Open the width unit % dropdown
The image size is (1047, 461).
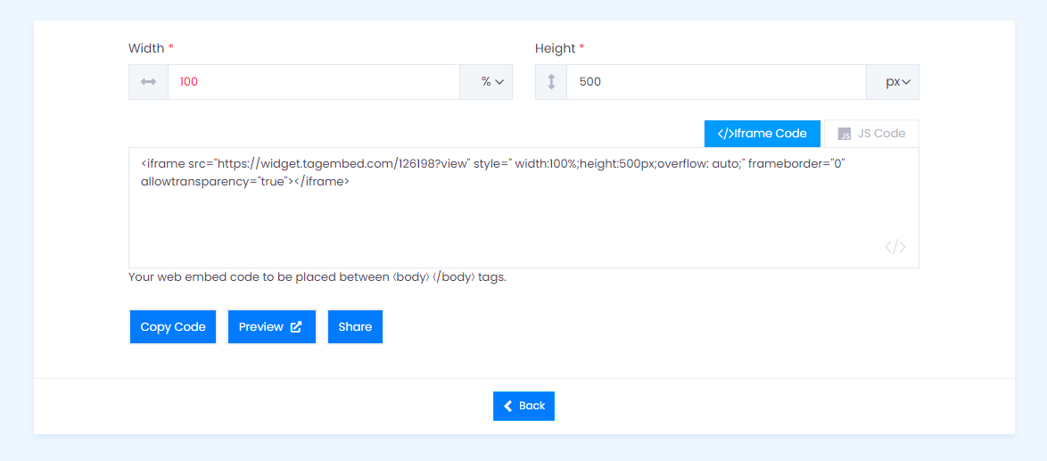pyautogui.click(x=486, y=82)
